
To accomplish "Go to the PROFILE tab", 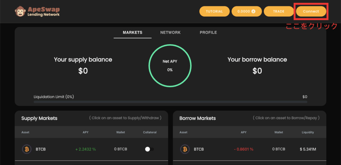I will tap(208, 33).
